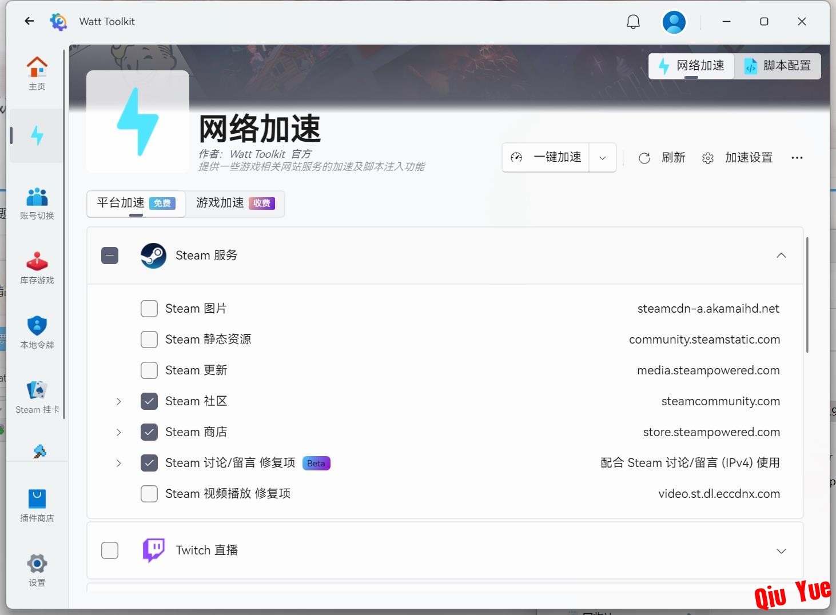
Task: Open the 一键加速 dropdown arrow
Action: click(603, 158)
